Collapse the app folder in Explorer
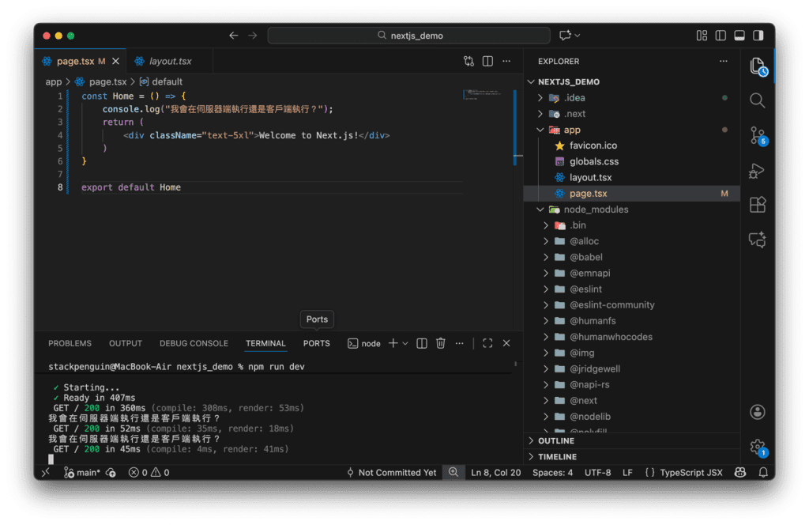Image resolution: width=809 pixels, height=525 pixels. (540, 130)
